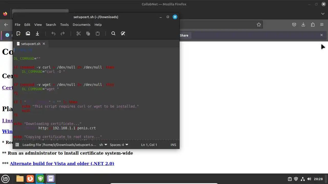Save the document using the toolbar icon
328x184 pixels.
point(37,33)
